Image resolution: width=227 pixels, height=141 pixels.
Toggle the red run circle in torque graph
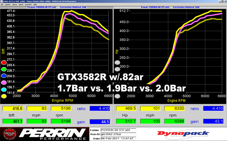(x=4, y=63)
